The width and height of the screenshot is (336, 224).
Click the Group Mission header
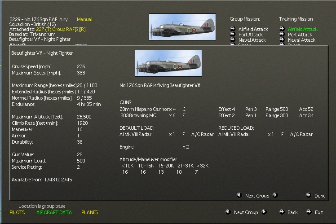(x=245, y=19)
